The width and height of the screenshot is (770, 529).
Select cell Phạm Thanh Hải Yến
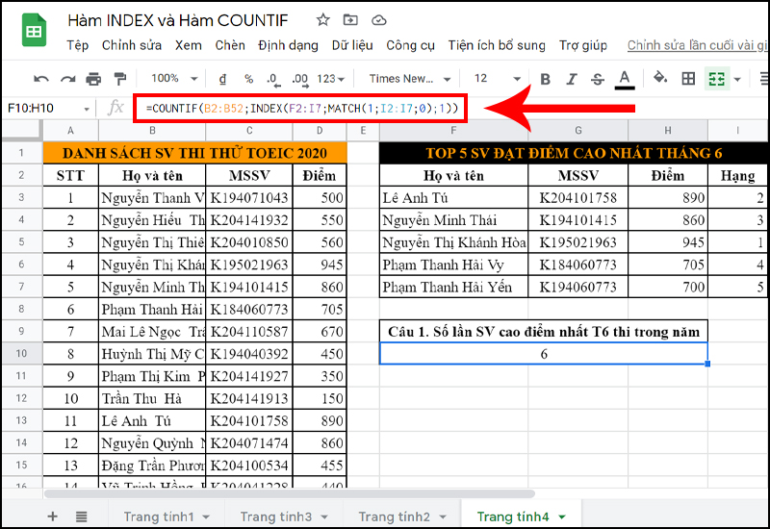453,287
